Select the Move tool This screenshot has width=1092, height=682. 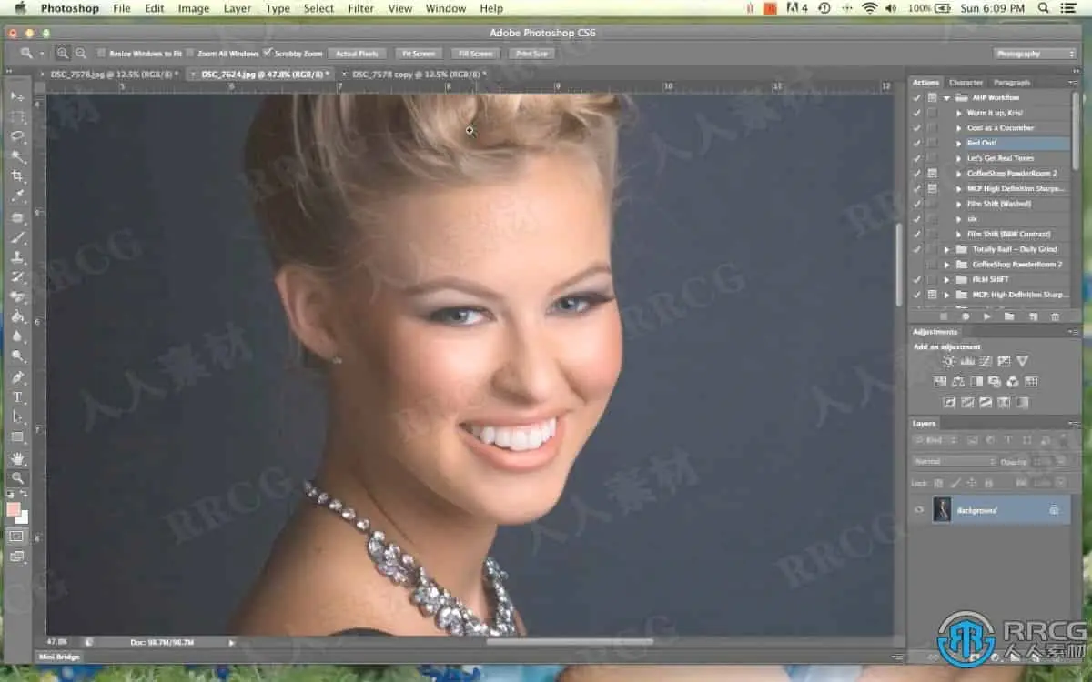17,96
